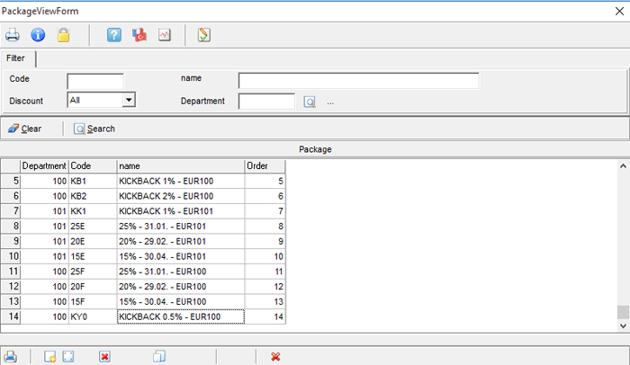Click the delete record red X box icon
630x365 pixels.
(x=105, y=357)
